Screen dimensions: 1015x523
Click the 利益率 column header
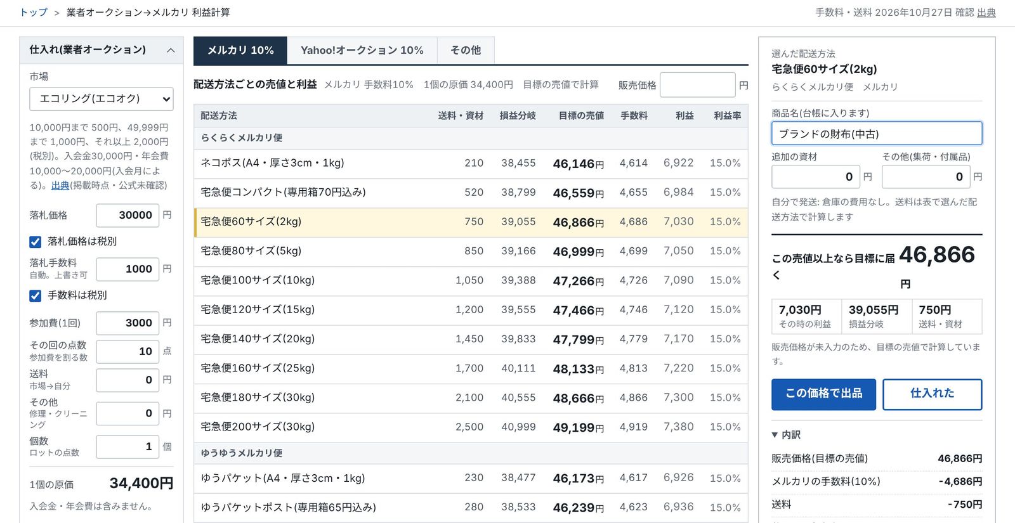[727, 116]
